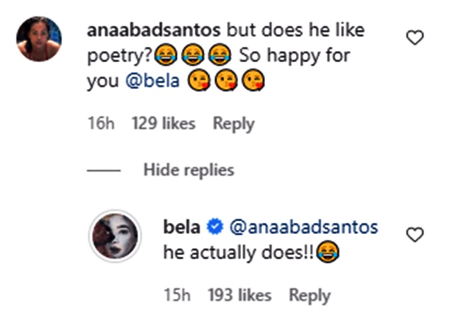Click the @anaabadsantos mention in bela's reply

pyautogui.click(x=304, y=227)
